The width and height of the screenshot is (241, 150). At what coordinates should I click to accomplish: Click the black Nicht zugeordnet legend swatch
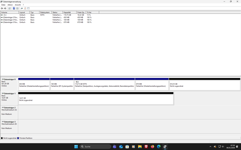click(2, 138)
